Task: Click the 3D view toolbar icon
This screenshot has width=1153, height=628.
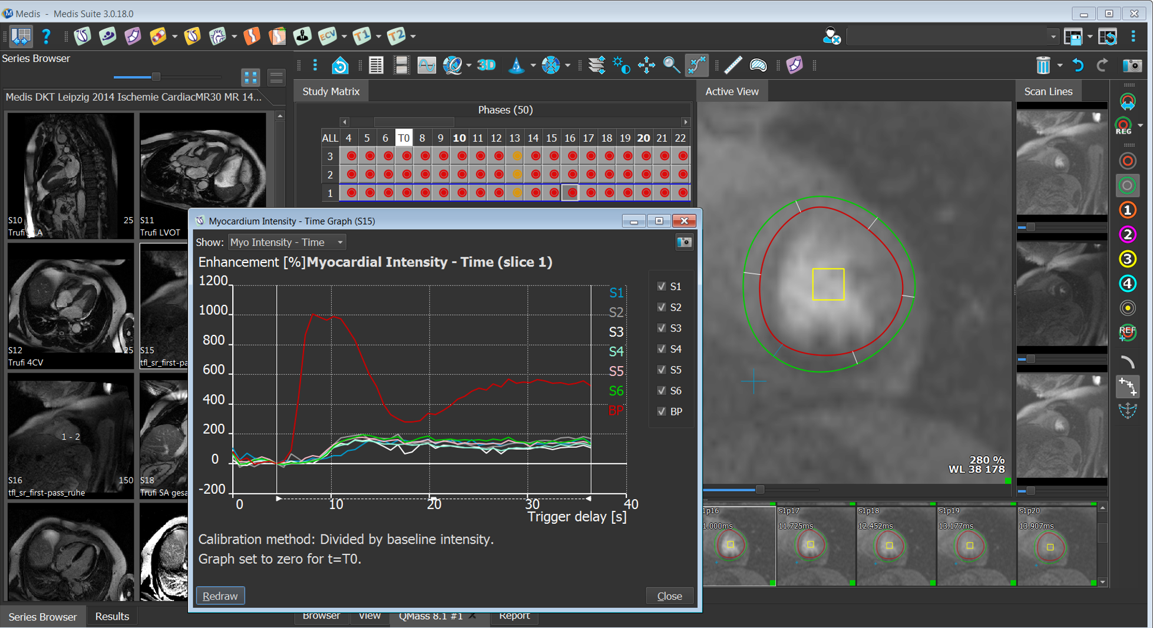Action: 486,65
